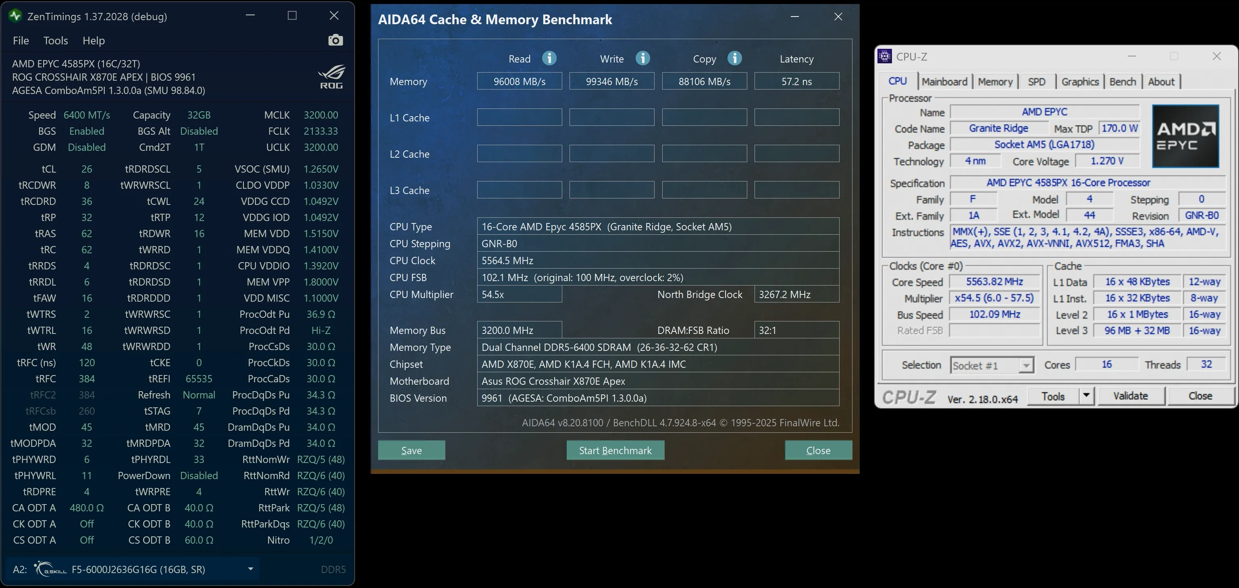Click the BGS Enabled value in ZenTimings
Screen dimensions: 1239x588
tap(87, 131)
